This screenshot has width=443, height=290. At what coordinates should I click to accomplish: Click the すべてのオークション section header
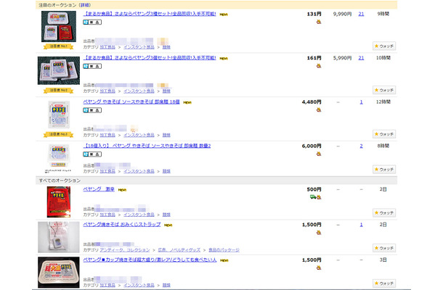pos(216,181)
